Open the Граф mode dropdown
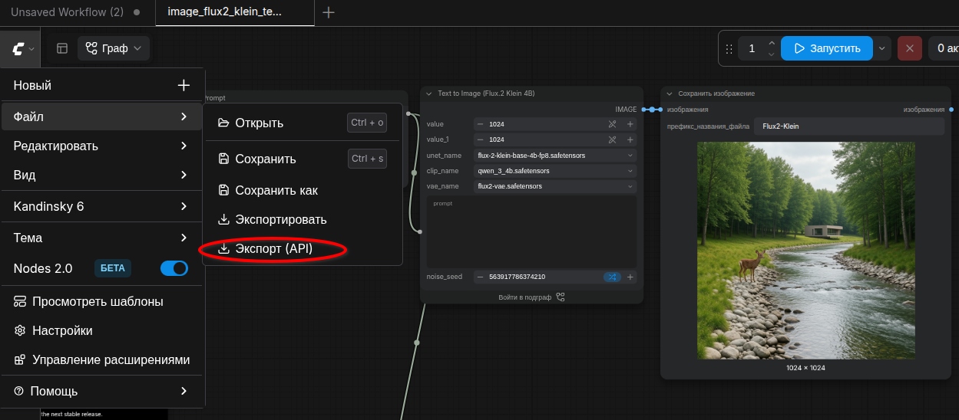The image size is (959, 420). coord(114,48)
